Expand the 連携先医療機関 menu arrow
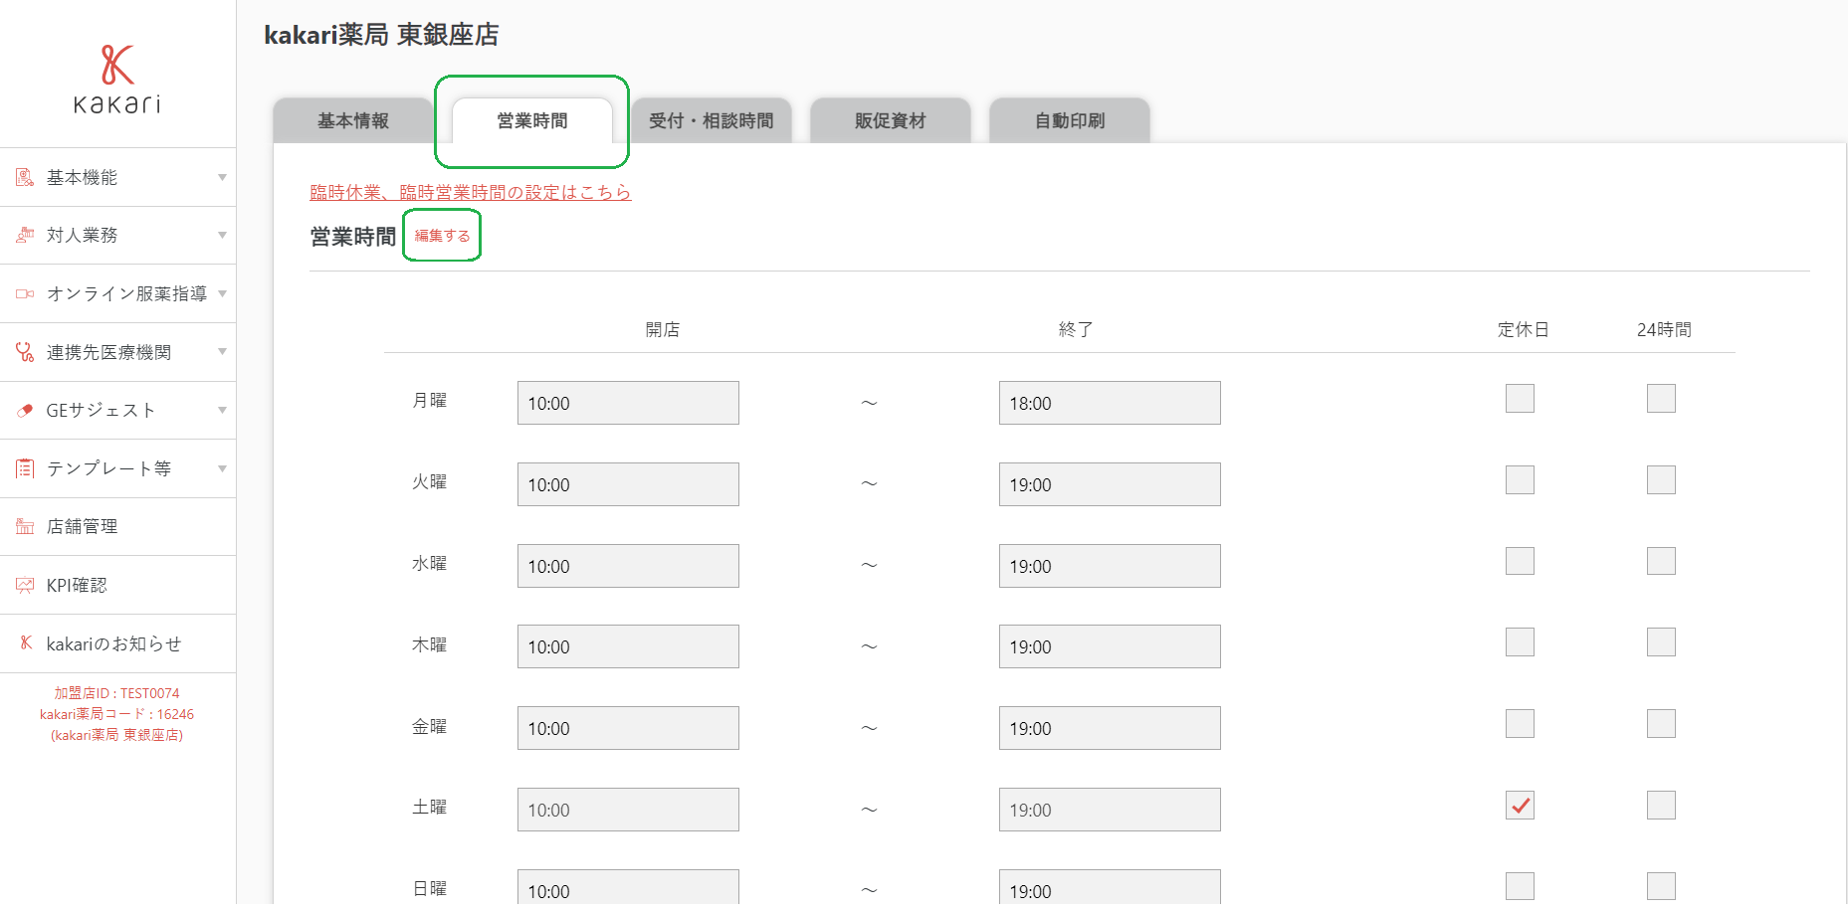The height and width of the screenshot is (913, 1848). [x=222, y=351]
